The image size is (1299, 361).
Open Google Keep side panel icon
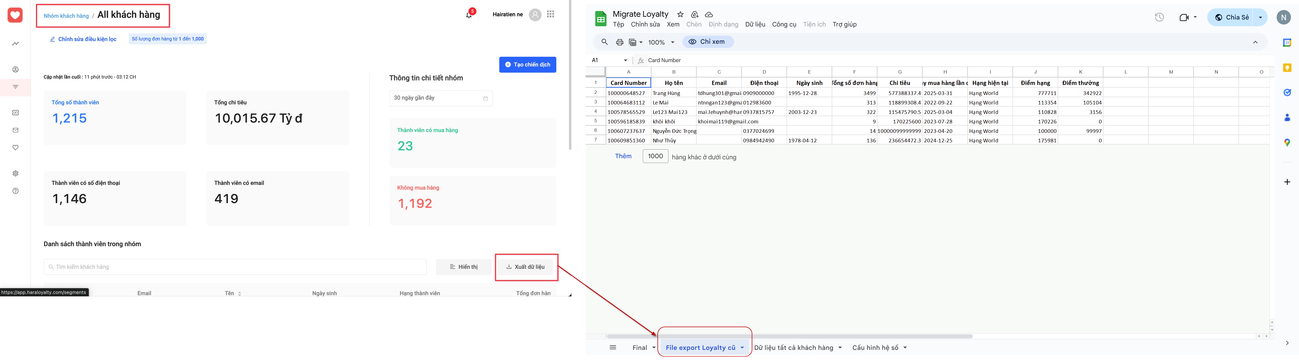pos(1287,67)
